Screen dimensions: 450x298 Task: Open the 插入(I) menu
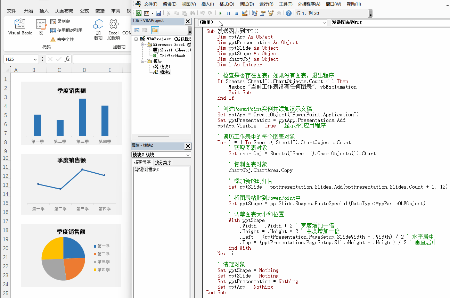207,4
